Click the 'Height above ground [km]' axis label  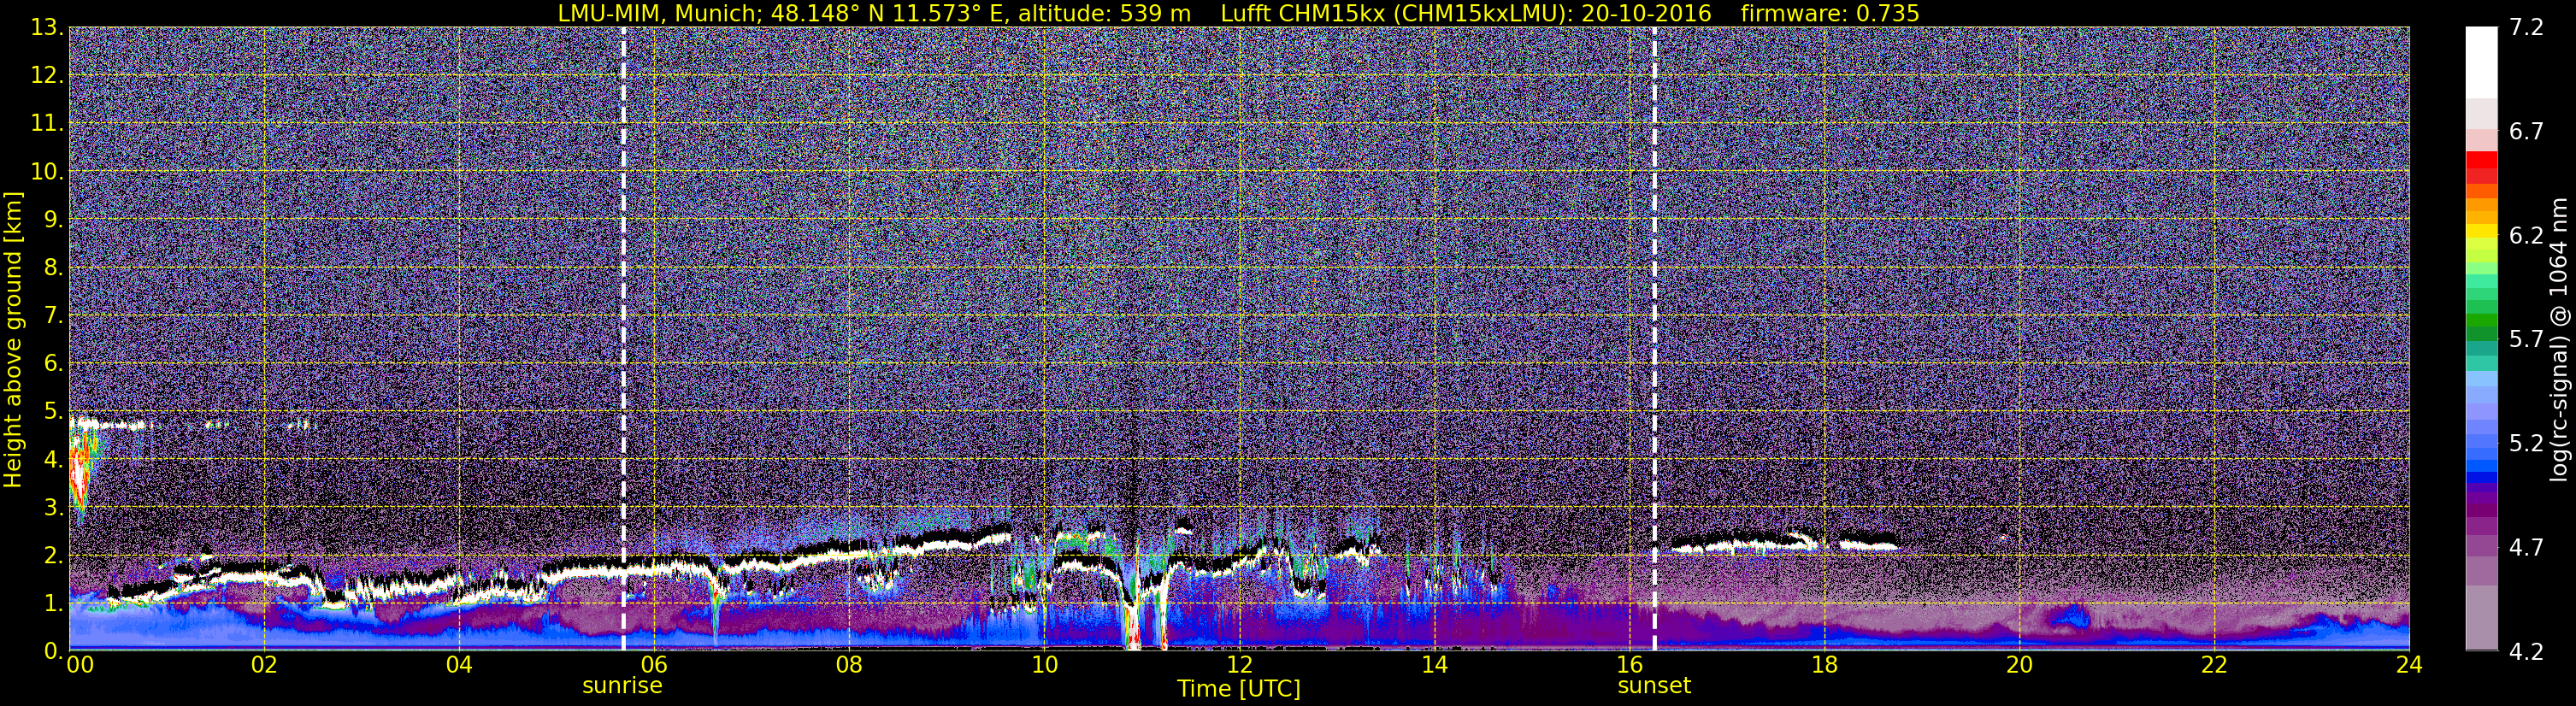(13, 339)
